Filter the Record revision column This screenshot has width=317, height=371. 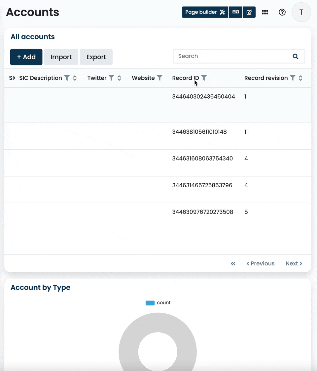pyautogui.click(x=293, y=78)
